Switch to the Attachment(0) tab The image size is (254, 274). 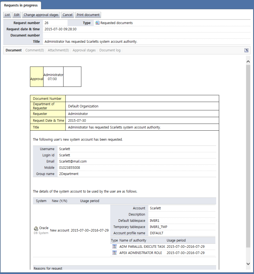coord(58,50)
